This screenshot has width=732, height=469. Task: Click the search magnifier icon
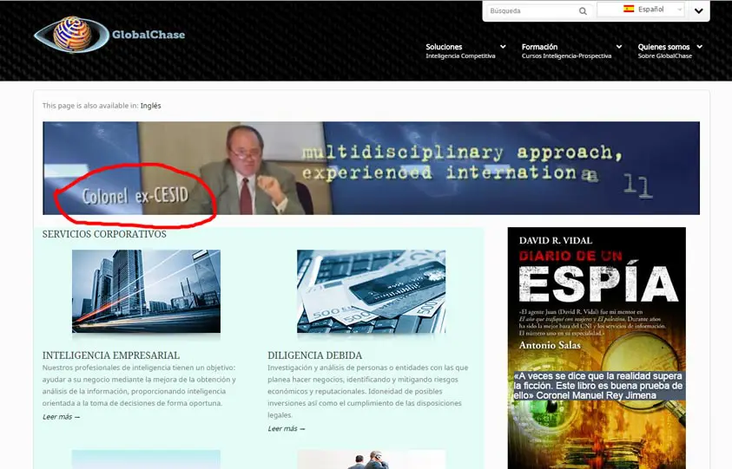(583, 10)
